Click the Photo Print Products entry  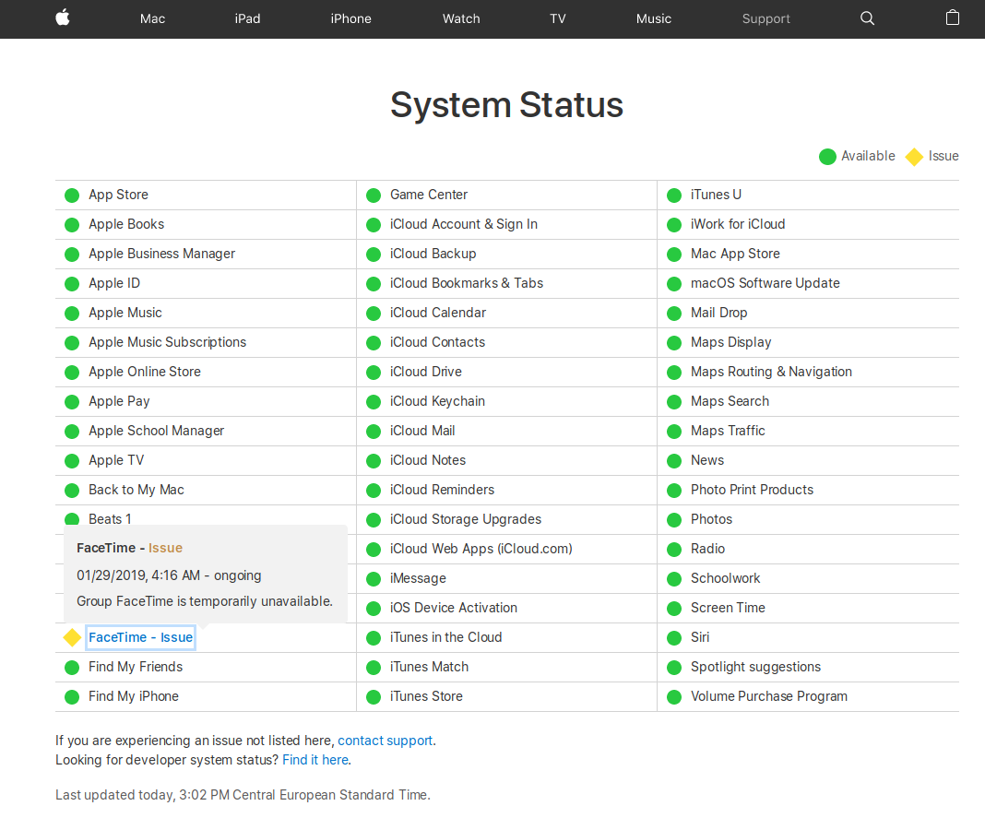pos(752,490)
